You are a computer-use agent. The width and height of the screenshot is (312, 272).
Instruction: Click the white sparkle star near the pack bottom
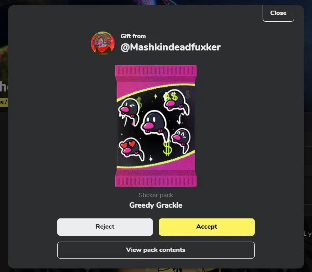pos(151,159)
